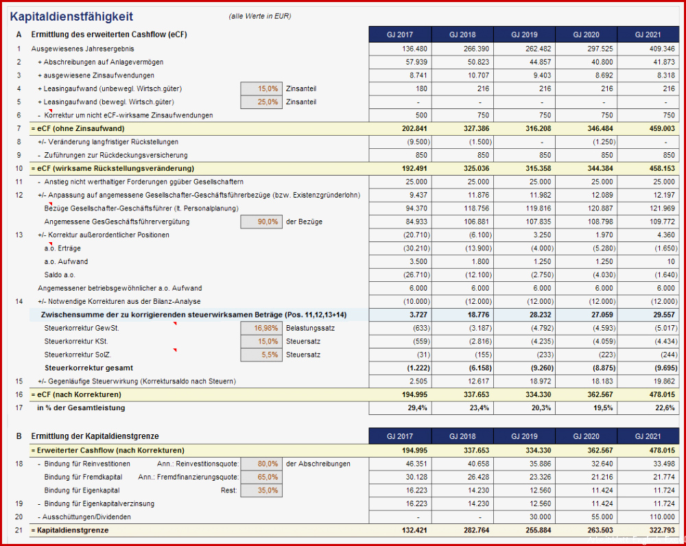Click row label Ausgewiesenes Jahresergebnis
The width and height of the screenshot is (686, 546).
click(x=83, y=49)
